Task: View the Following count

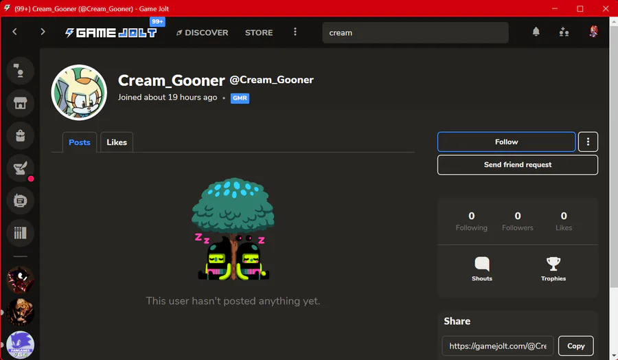Action: point(471,221)
